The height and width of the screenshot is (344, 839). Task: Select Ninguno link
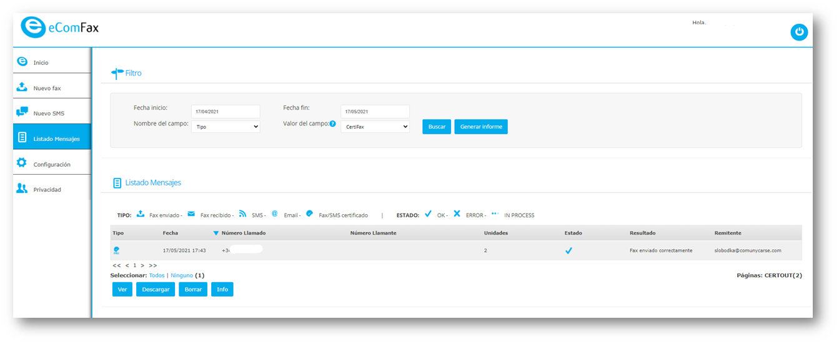(x=182, y=275)
